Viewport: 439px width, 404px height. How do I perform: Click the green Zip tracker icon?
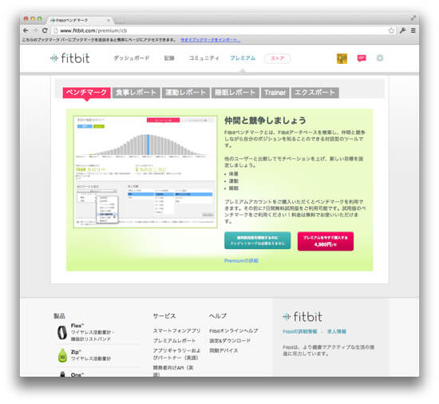point(62,355)
